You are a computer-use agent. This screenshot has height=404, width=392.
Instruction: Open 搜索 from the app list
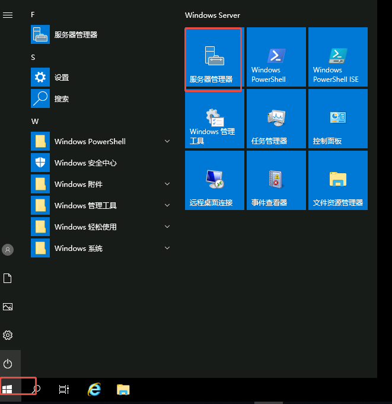coord(101,98)
